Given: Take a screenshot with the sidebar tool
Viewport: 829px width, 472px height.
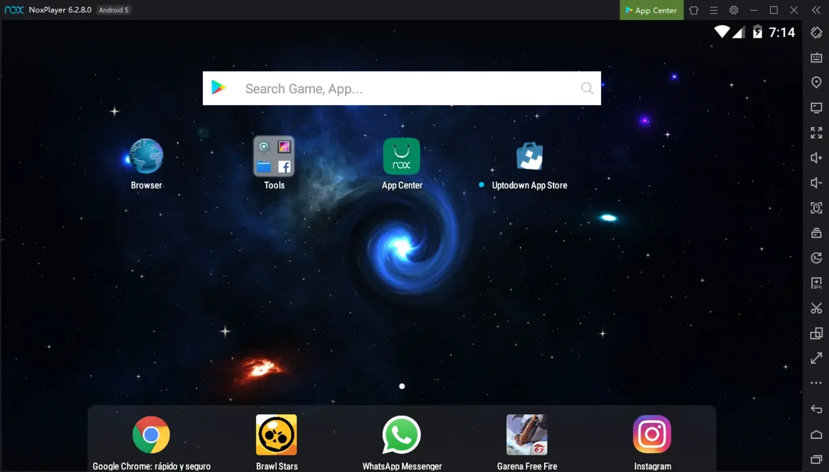Looking at the screenshot, I should click(816, 208).
